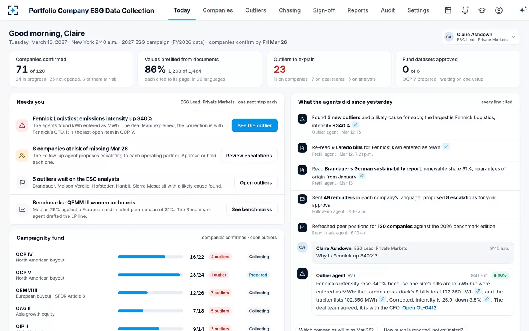Screen dimensions: 529x331
Task: Click the Outliers to explain card
Action: (x=329, y=69)
